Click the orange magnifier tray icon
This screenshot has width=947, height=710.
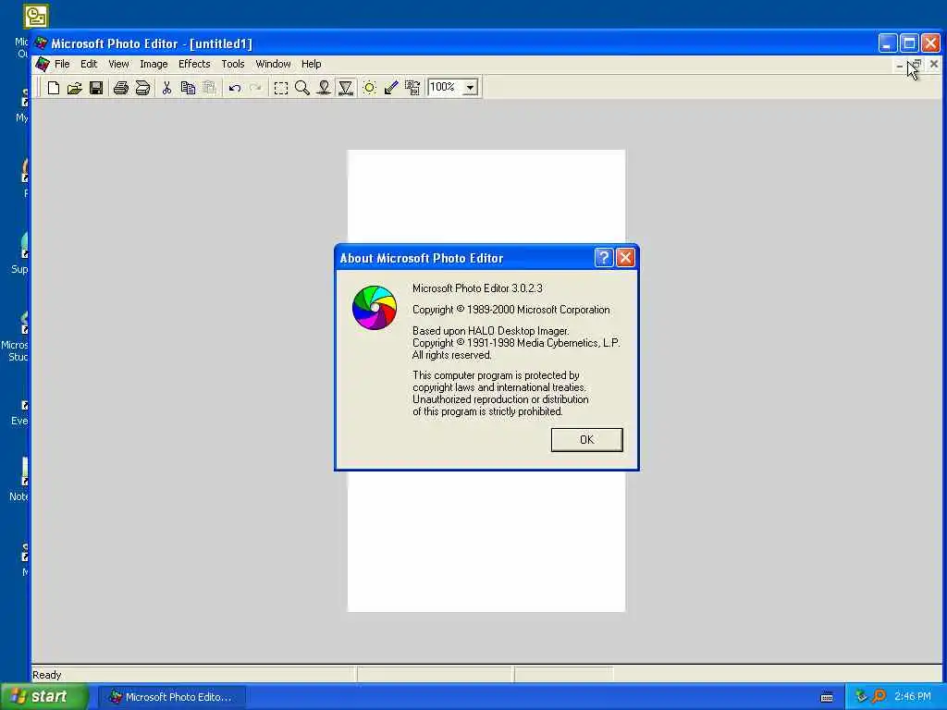pyautogui.click(x=879, y=697)
